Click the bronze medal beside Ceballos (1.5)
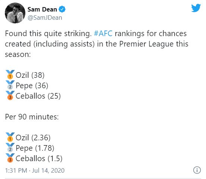The image size is (206, 179). point(10,158)
